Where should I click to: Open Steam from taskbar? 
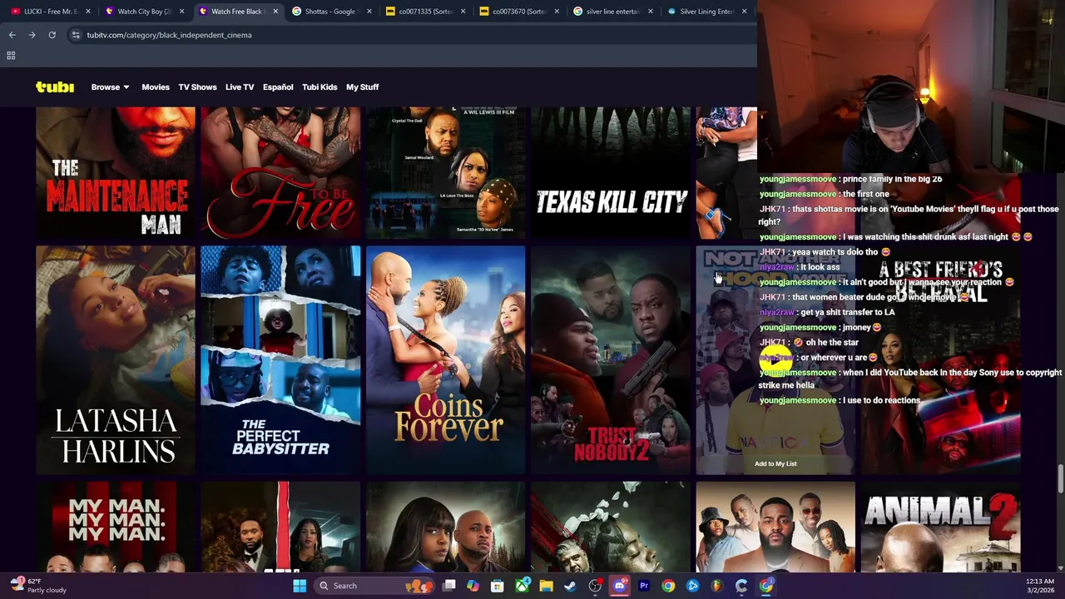point(570,586)
